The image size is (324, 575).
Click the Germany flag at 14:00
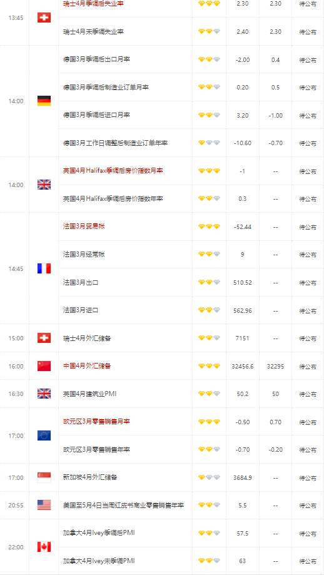point(44,101)
